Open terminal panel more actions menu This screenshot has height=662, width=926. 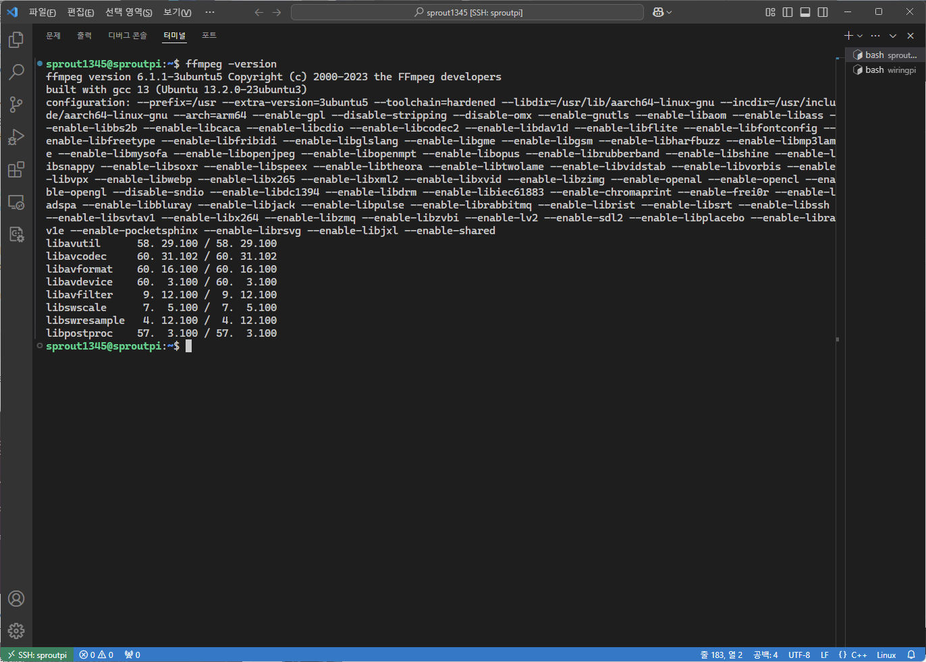(875, 35)
